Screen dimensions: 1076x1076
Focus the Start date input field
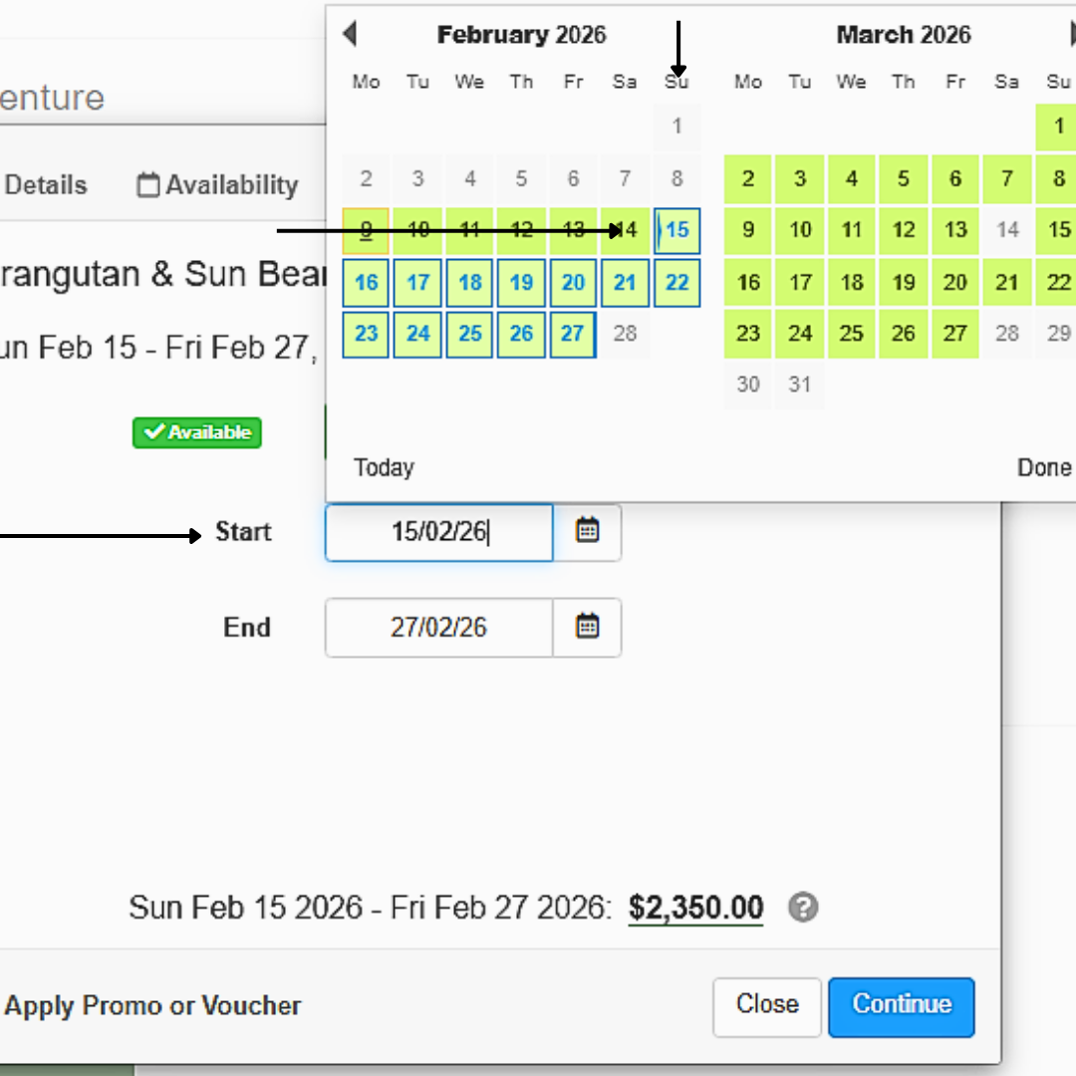pyautogui.click(x=438, y=532)
